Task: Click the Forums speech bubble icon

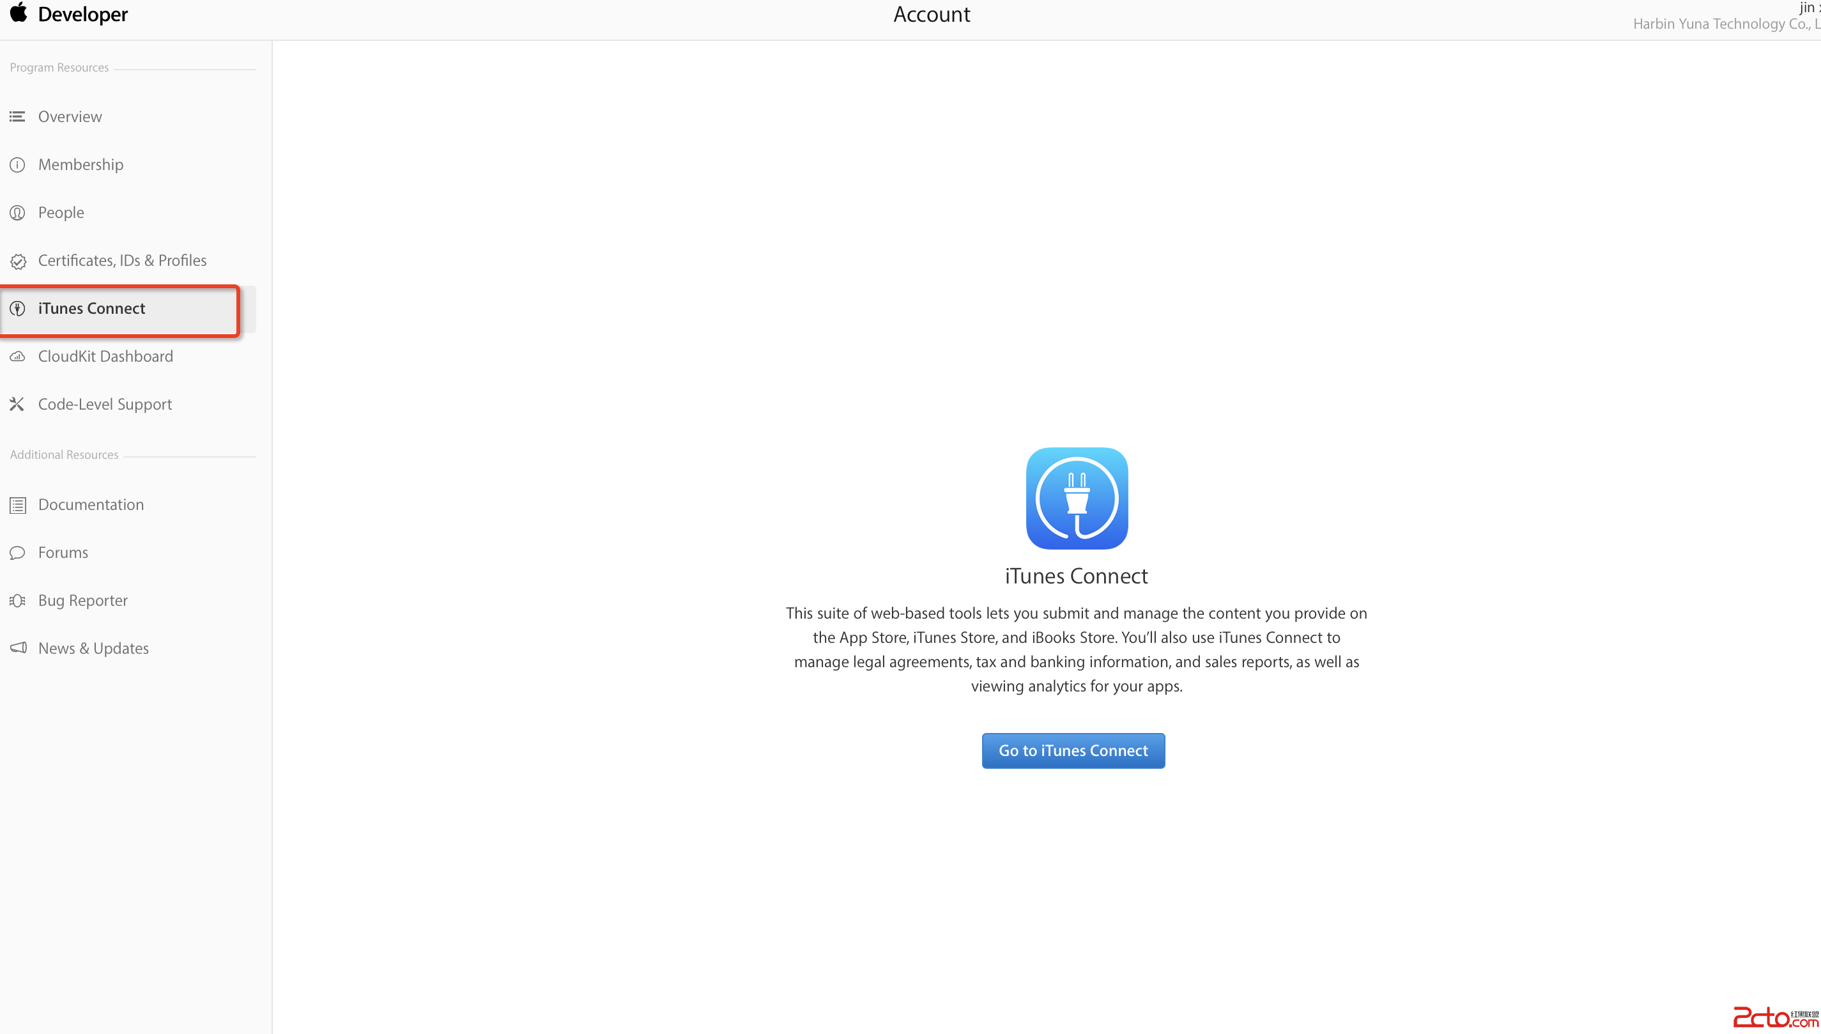Action: [x=17, y=553]
